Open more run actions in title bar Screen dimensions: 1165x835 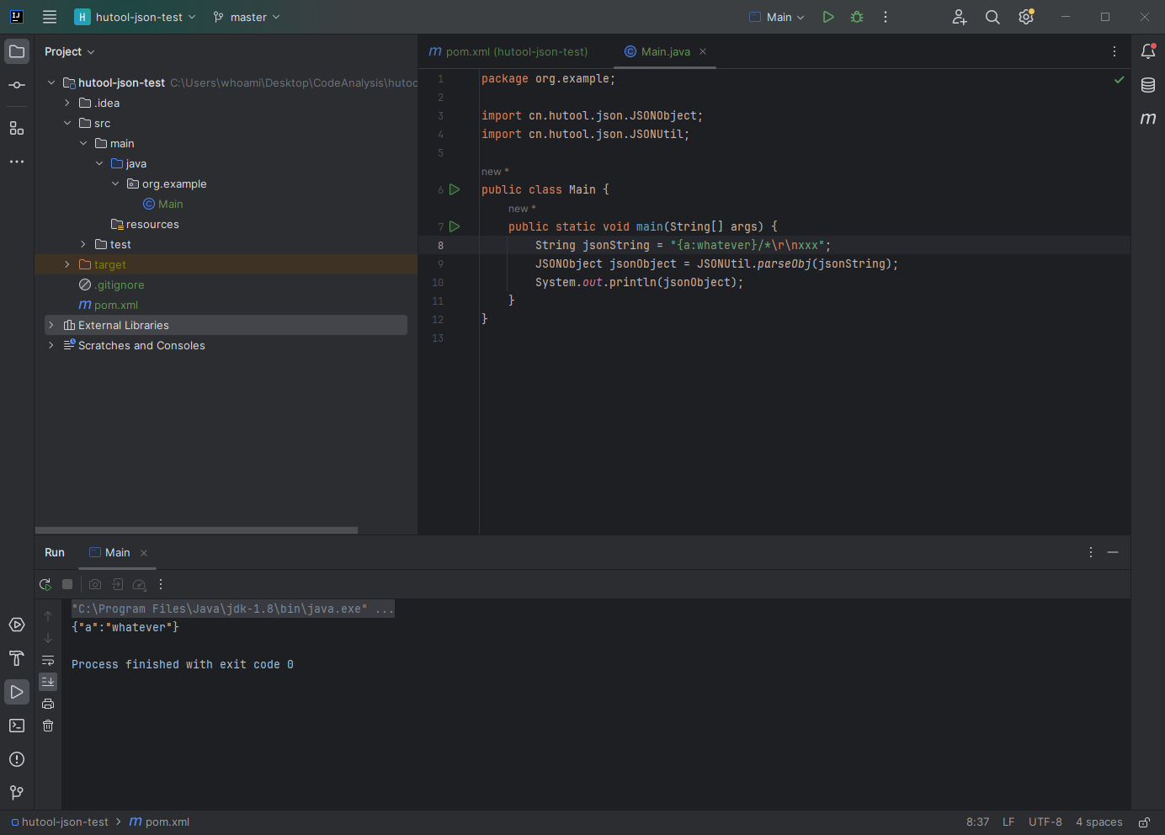click(x=886, y=17)
